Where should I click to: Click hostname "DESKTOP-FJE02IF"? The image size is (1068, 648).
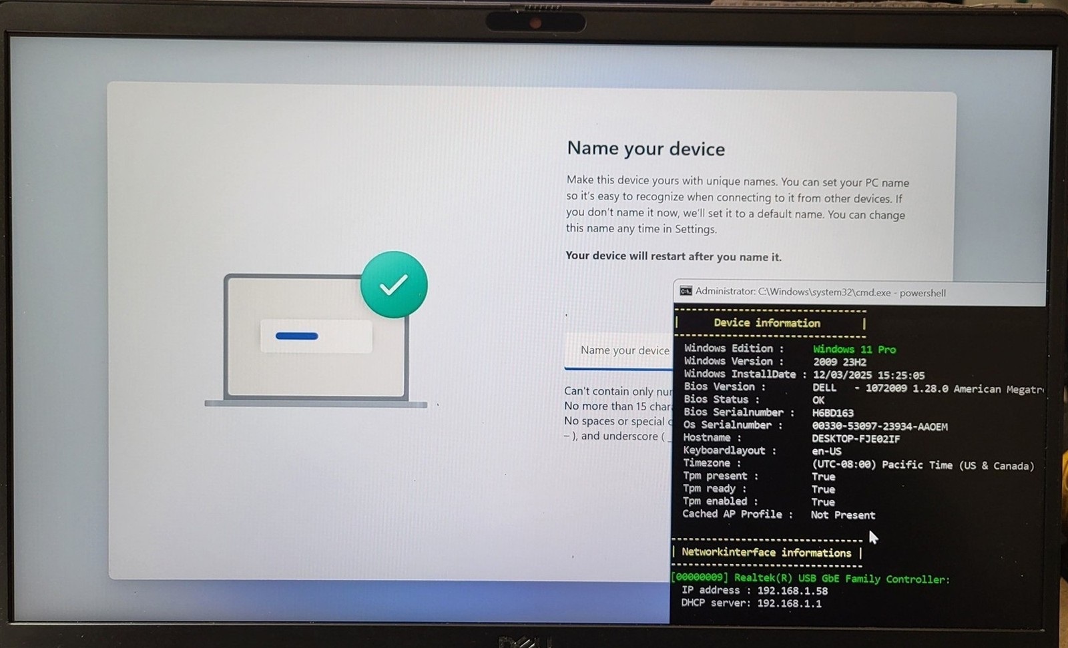point(855,438)
